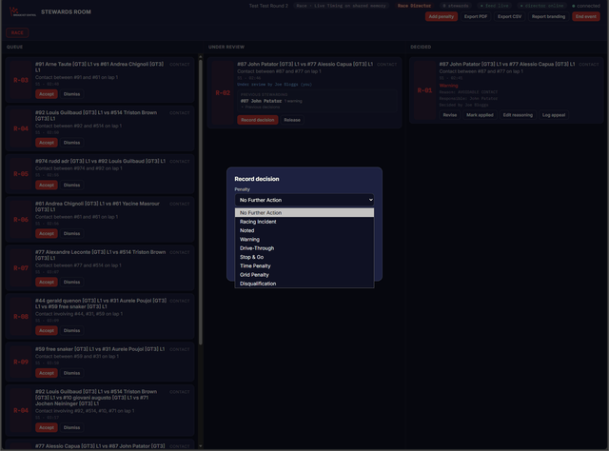
Task: Open #91 Arne Taute vs #61 Andrea Chignoli title
Action: tap(99, 67)
